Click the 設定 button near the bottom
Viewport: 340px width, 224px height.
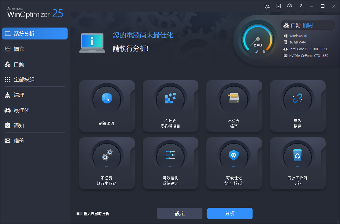(179, 213)
